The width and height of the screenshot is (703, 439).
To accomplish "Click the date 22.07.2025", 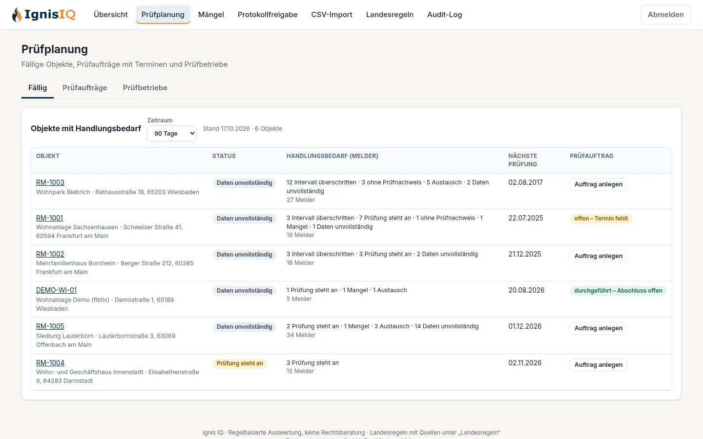I will tap(526, 218).
